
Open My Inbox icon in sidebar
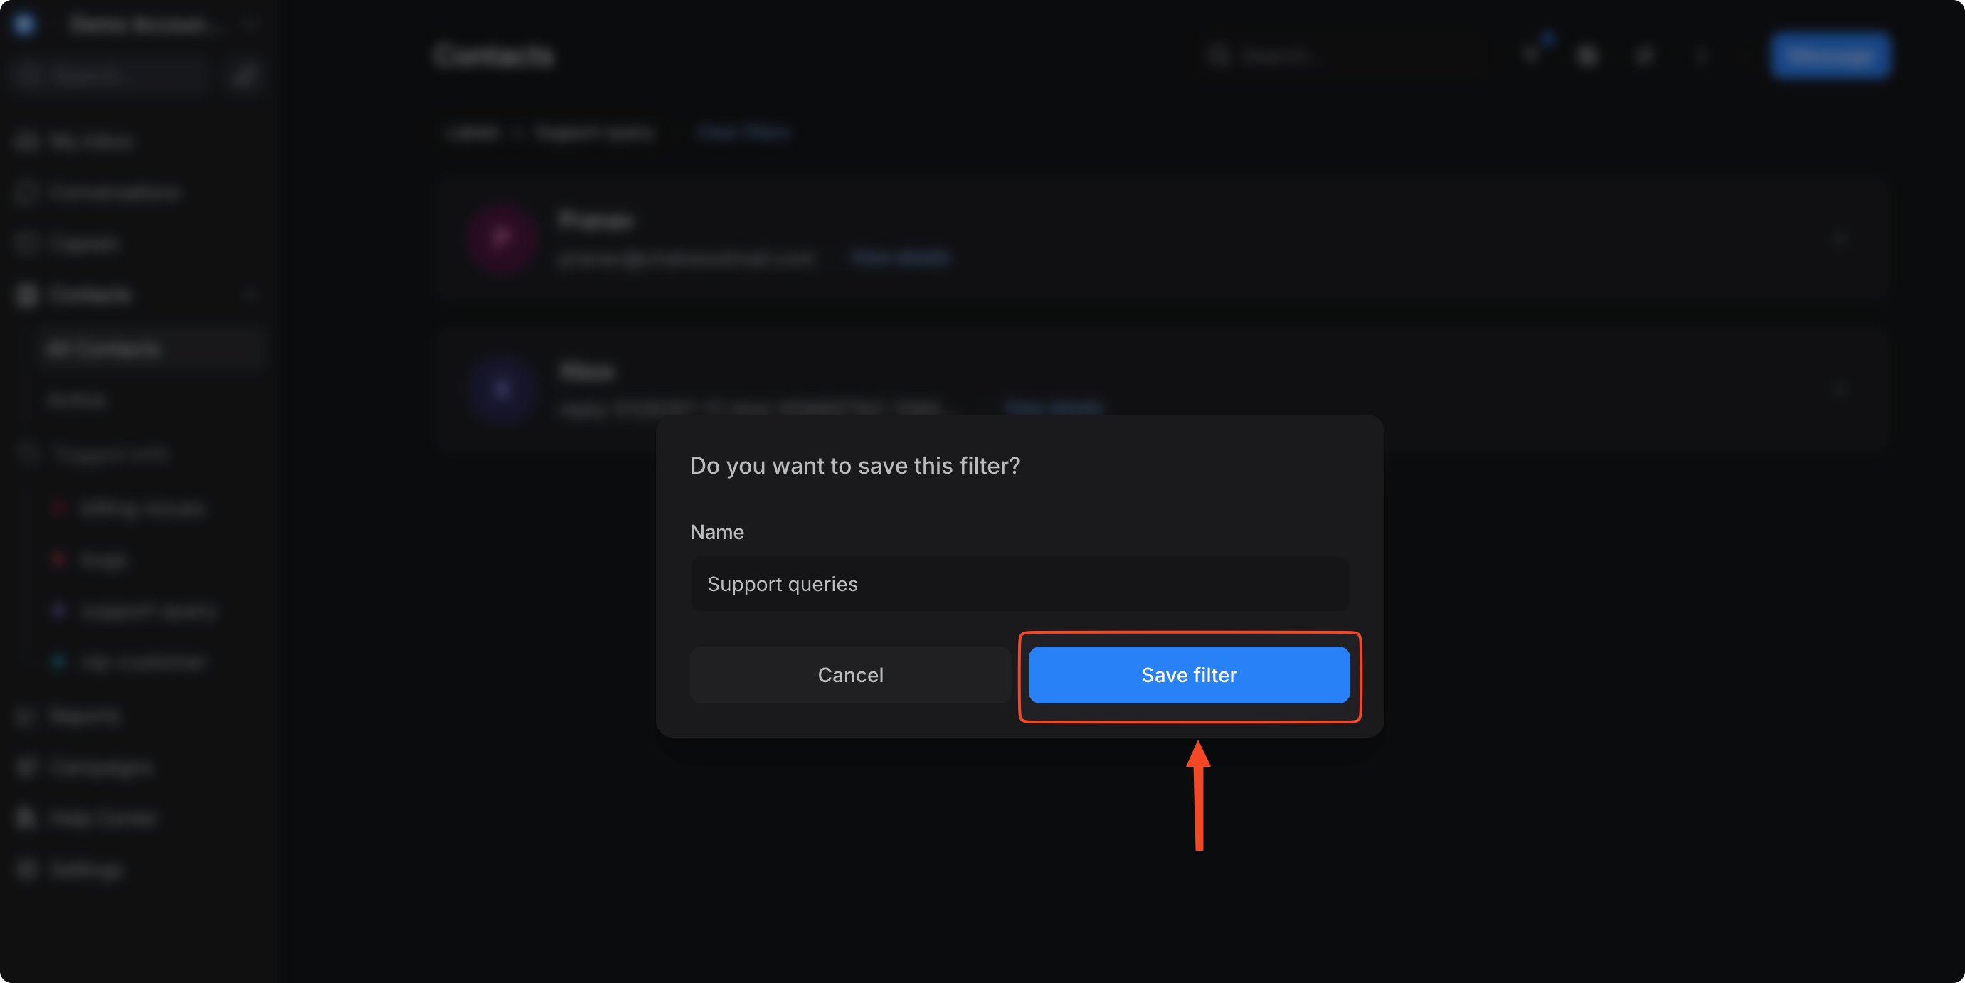tap(26, 141)
